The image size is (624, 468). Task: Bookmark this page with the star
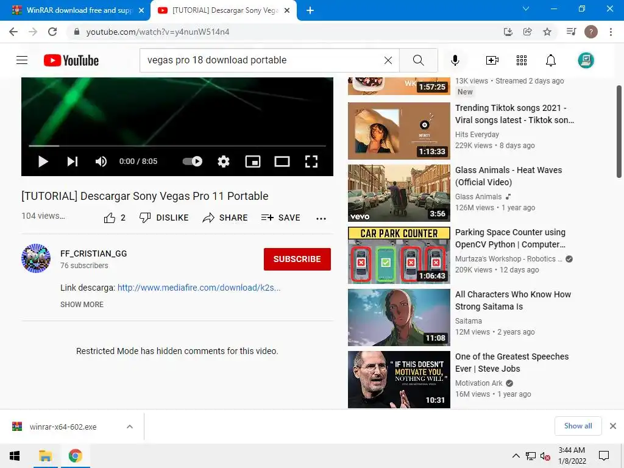point(547,32)
